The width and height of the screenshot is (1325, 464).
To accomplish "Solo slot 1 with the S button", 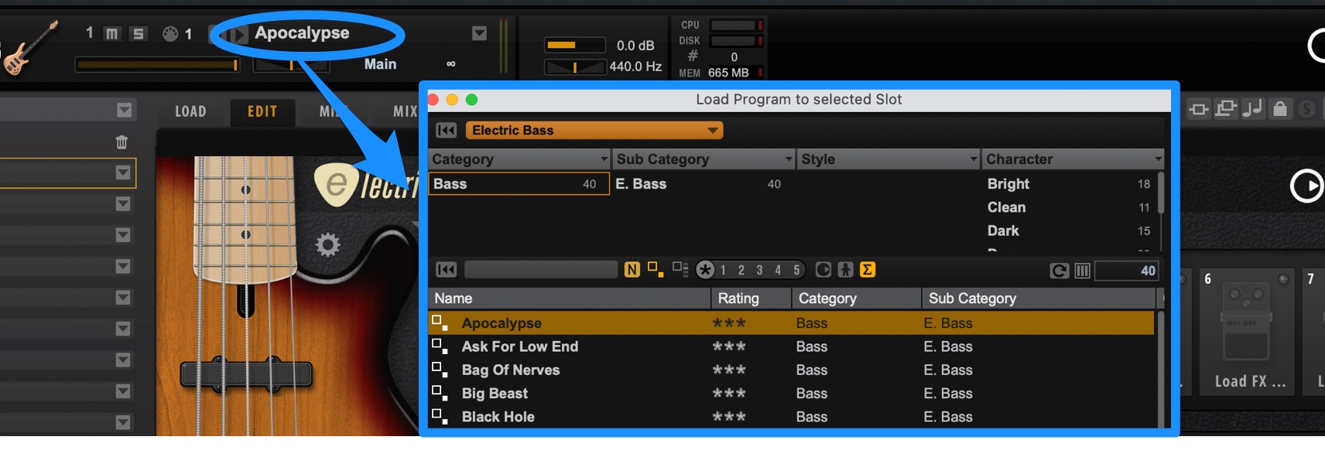I will coord(139,33).
